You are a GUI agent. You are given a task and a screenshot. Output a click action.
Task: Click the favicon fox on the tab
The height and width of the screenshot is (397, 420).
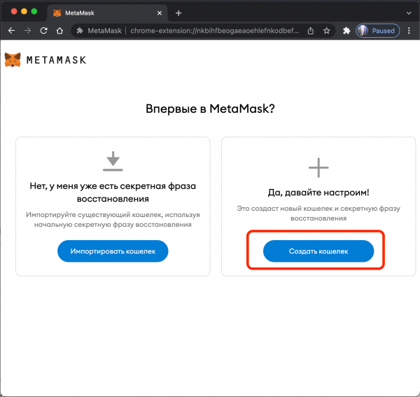(x=57, y=13)
